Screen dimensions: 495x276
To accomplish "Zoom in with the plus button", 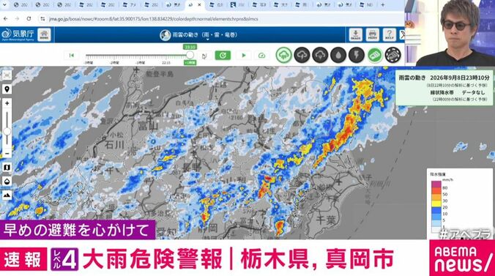I will 7,103.
